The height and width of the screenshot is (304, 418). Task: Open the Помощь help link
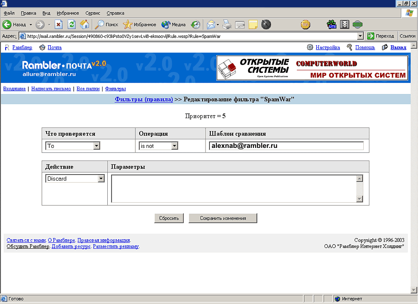pos(365,47)
